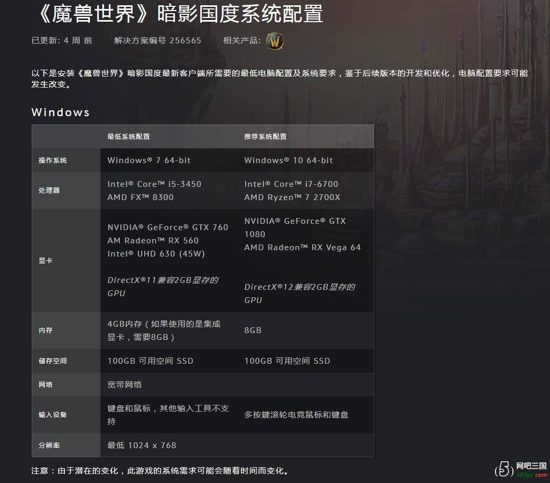
Task: Click the Intel UHD 630 (45W) text
Action: pos(156,254)
